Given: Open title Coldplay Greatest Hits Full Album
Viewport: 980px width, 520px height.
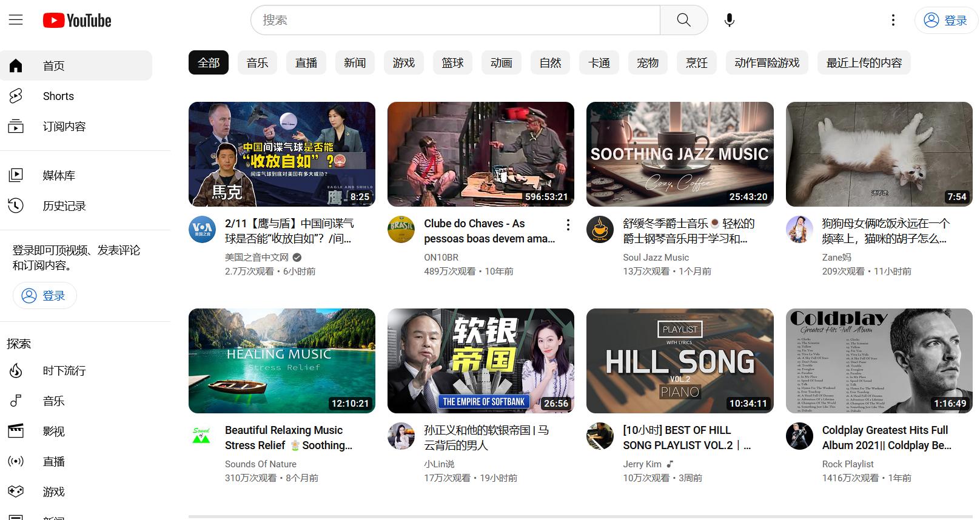Looking at the screenshot, I should (x=887, y=438).
